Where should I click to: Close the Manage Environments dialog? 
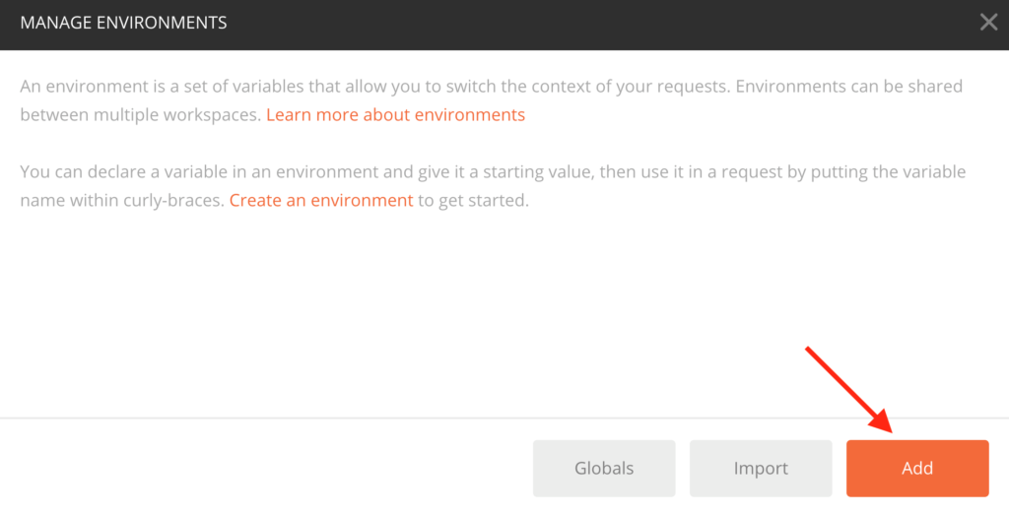(988, 23)
